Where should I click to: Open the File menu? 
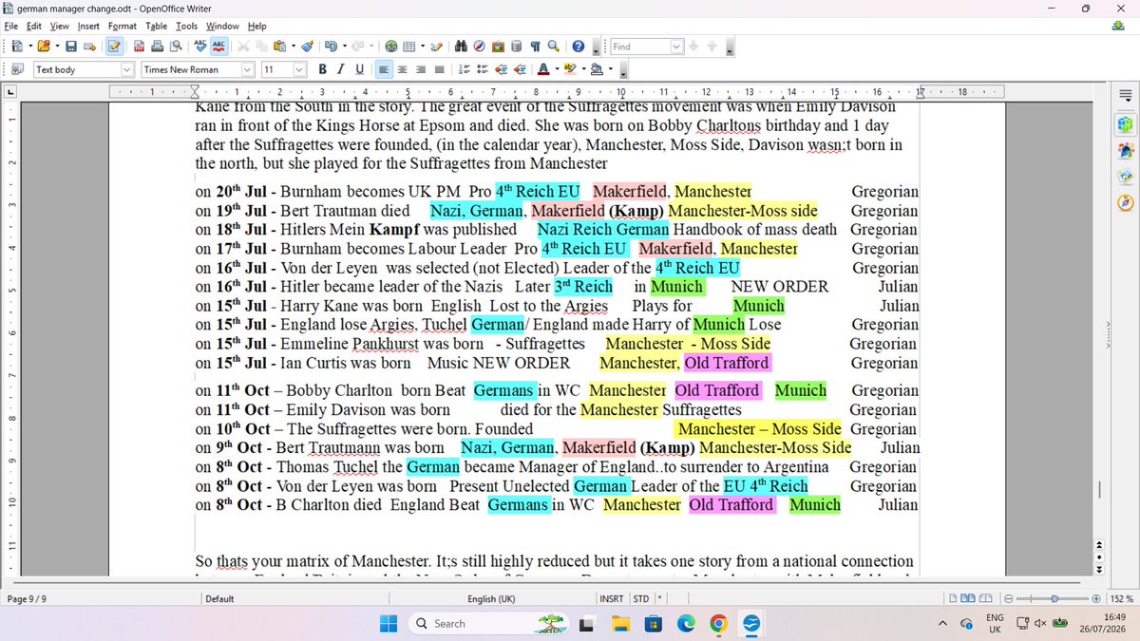10,26
